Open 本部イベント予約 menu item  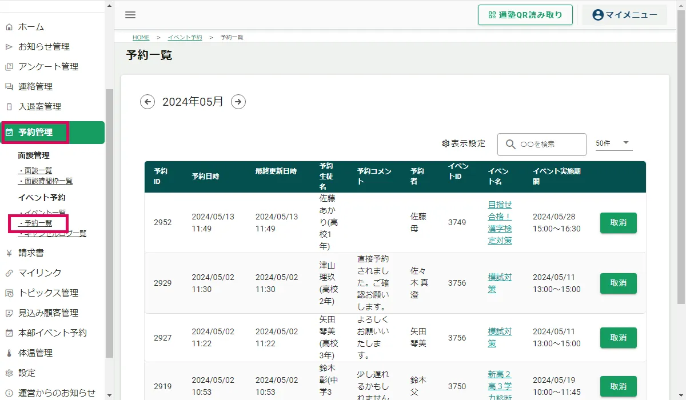click(x=53, y=333)
